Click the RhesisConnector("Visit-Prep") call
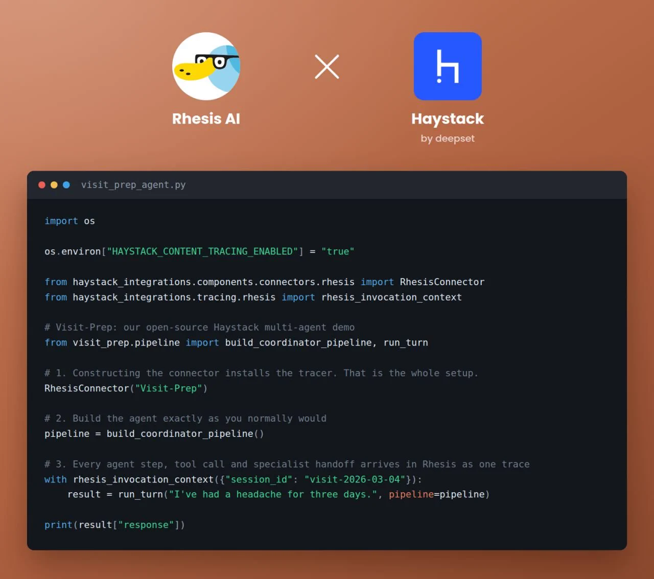654x579 pixels. click(126, 388)
